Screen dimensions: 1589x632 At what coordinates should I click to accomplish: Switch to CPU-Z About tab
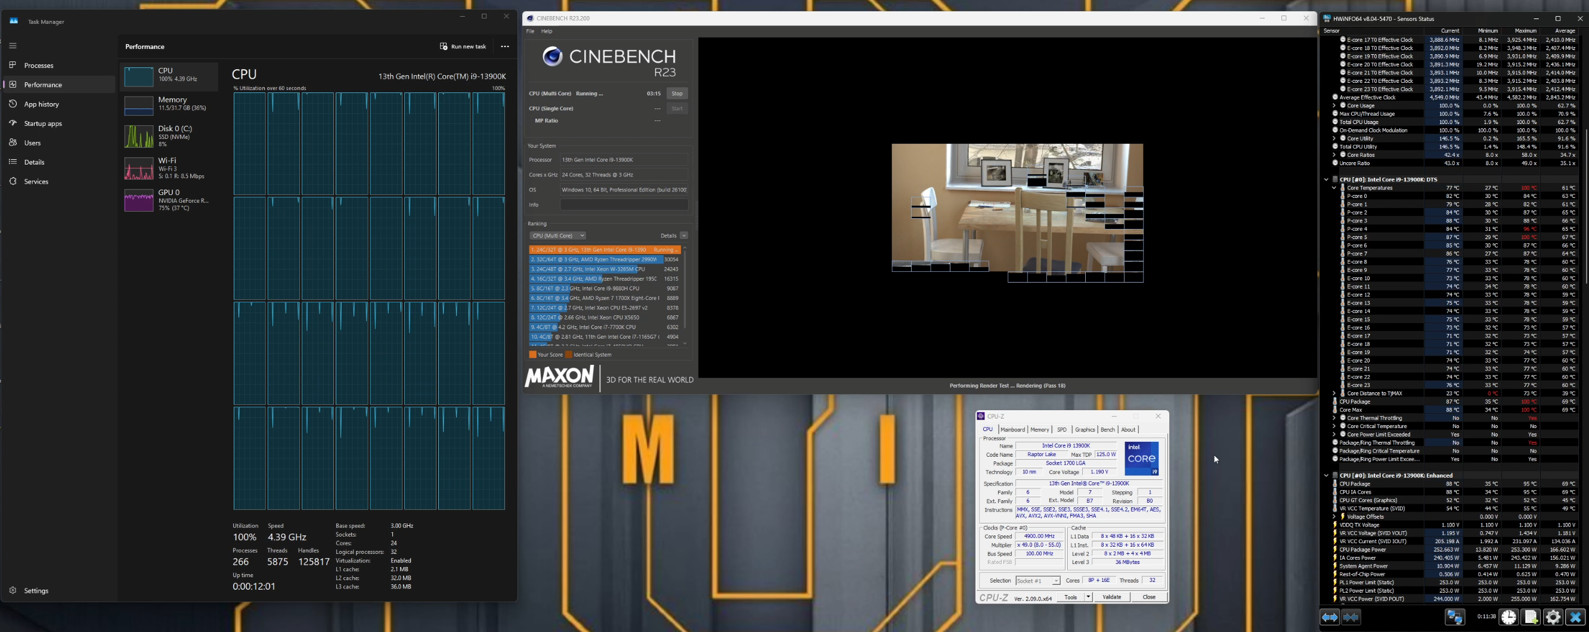click(1128, 429)
